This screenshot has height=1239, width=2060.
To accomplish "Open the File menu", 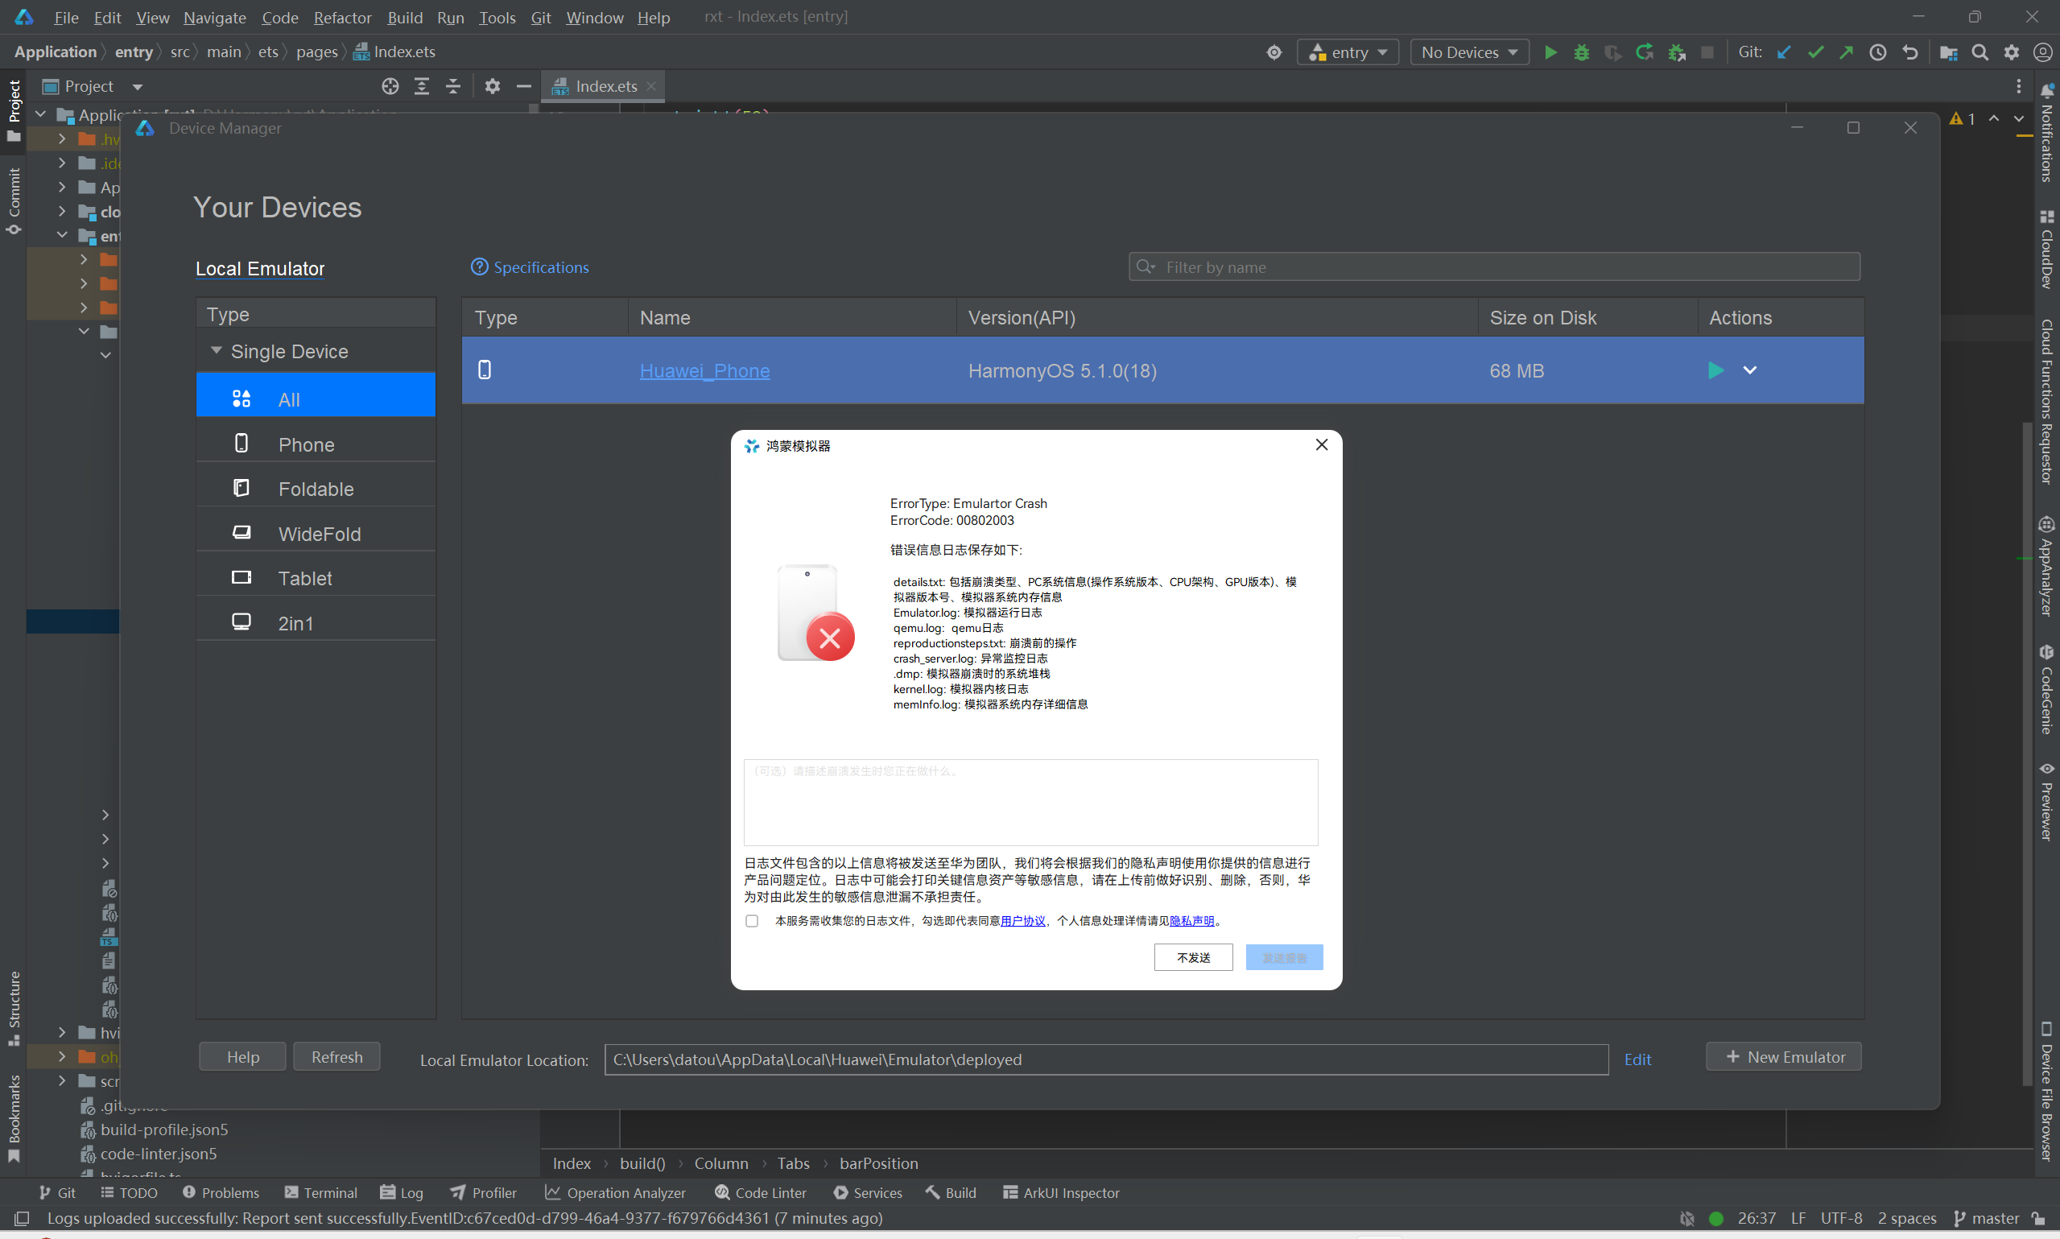I will point(66,17).
